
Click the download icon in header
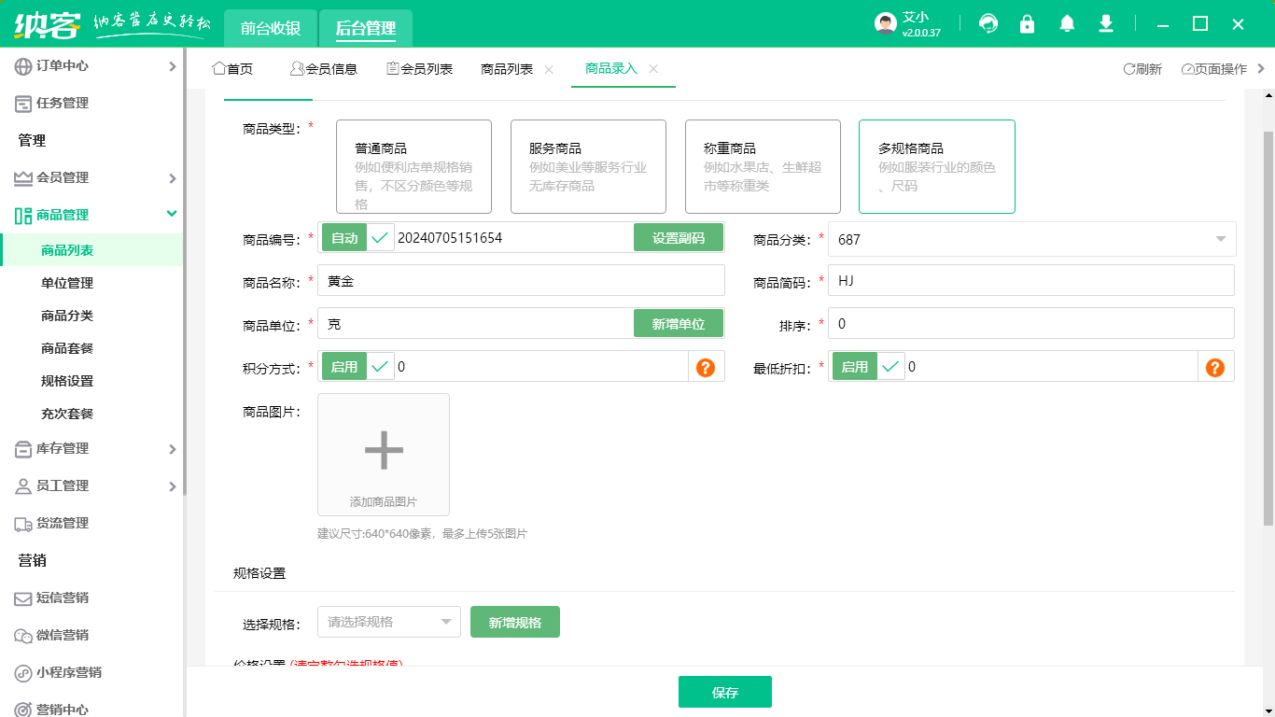click(1106, 23)
